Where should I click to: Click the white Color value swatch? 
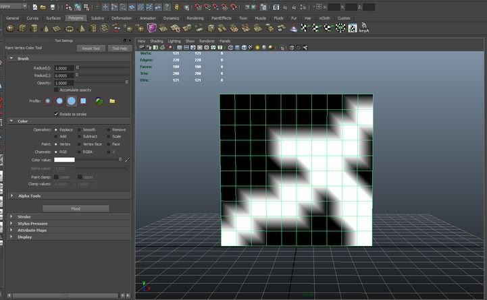point(64,160)
